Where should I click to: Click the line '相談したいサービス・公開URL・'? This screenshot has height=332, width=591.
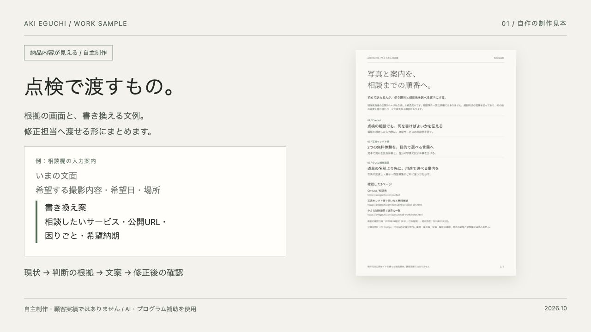pyautogui.click(x=106, y=222)
